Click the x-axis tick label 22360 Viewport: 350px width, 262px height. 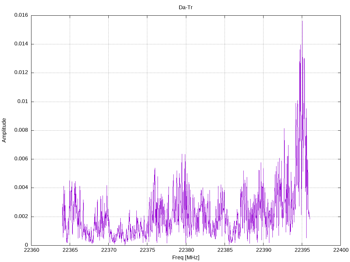[x=31, y=250]
